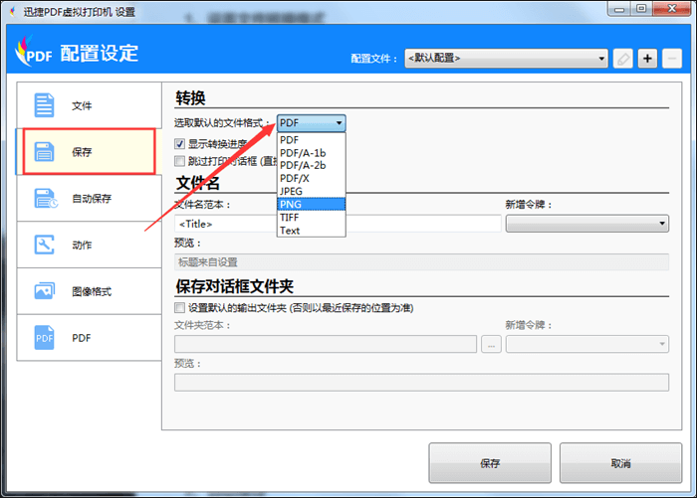The width and height of the screenshot is (697, 498).
Task: Switch to the PDF tab
Action: pos(89,338)
